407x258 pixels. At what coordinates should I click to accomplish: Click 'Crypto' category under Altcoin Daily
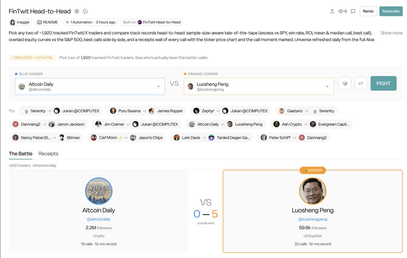[x=99, y=236]
